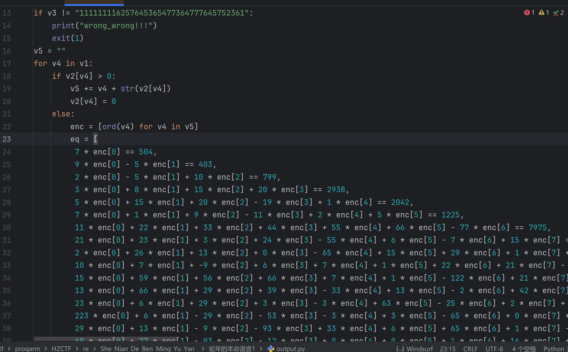Select output.py in the breadcrumb bar

290,348
